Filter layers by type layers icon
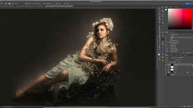 coord(177,58)
